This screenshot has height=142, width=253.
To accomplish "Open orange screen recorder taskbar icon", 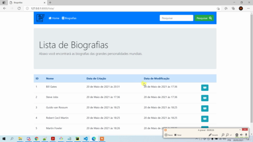I will click(102, 138).
